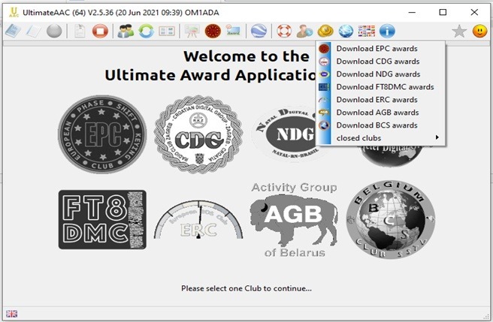Click the user with globe icon
Screen dimensions: 493x322
tap(304, 31)
